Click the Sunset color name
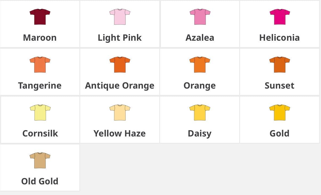 click(279, 86)
